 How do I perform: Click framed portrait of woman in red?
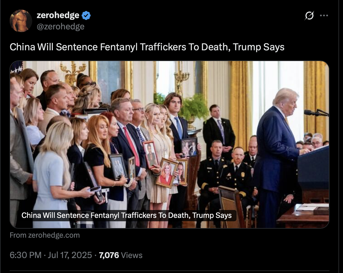pyautogui.click(x=166, y=173)
